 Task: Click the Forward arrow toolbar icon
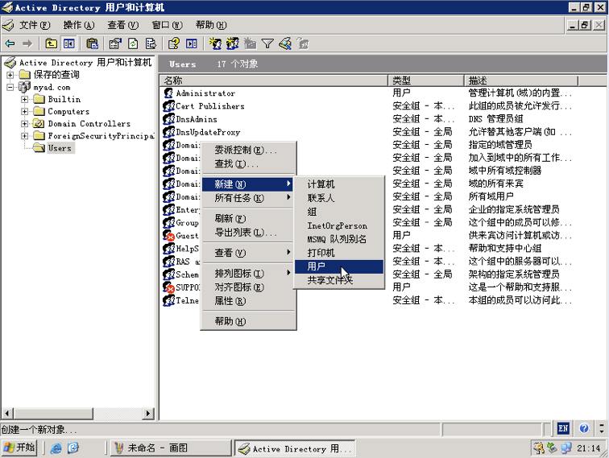(27, 43)
